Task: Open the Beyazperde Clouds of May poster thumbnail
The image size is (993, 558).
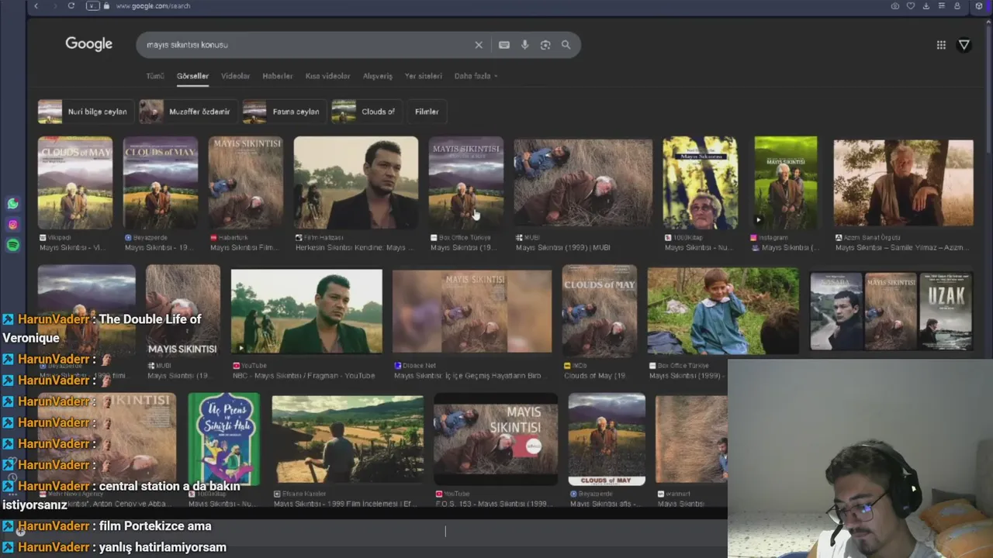Action: click(161, 183)
